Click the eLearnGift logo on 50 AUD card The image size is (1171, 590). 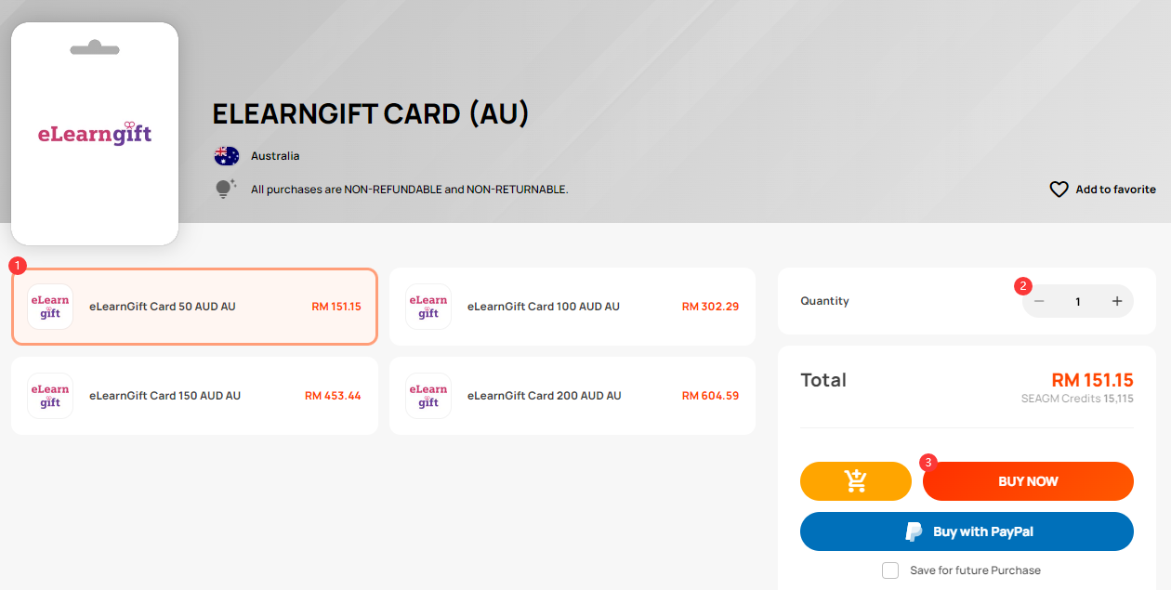[x=50, y=307]
